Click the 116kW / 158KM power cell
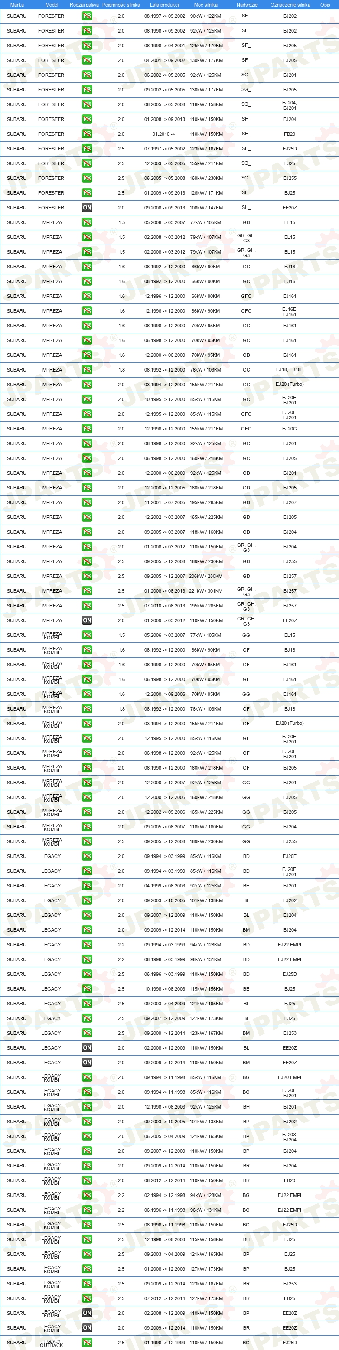 (x=206, y=104)
